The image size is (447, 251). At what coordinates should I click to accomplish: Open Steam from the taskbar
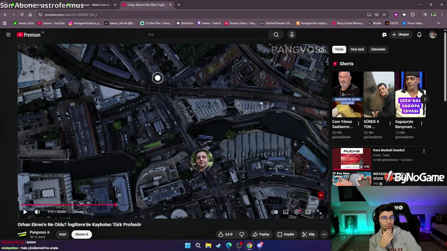point(218,245)
